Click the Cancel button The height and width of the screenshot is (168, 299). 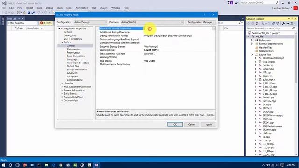coord(192,125)
